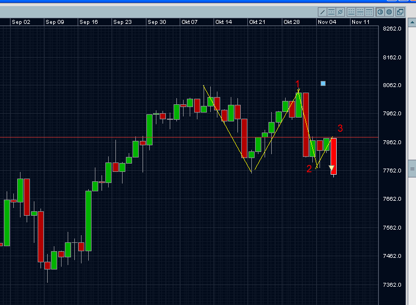The image size is (416, 305).
Task: Choose line style with solid top line
Action: click(369, 12)
